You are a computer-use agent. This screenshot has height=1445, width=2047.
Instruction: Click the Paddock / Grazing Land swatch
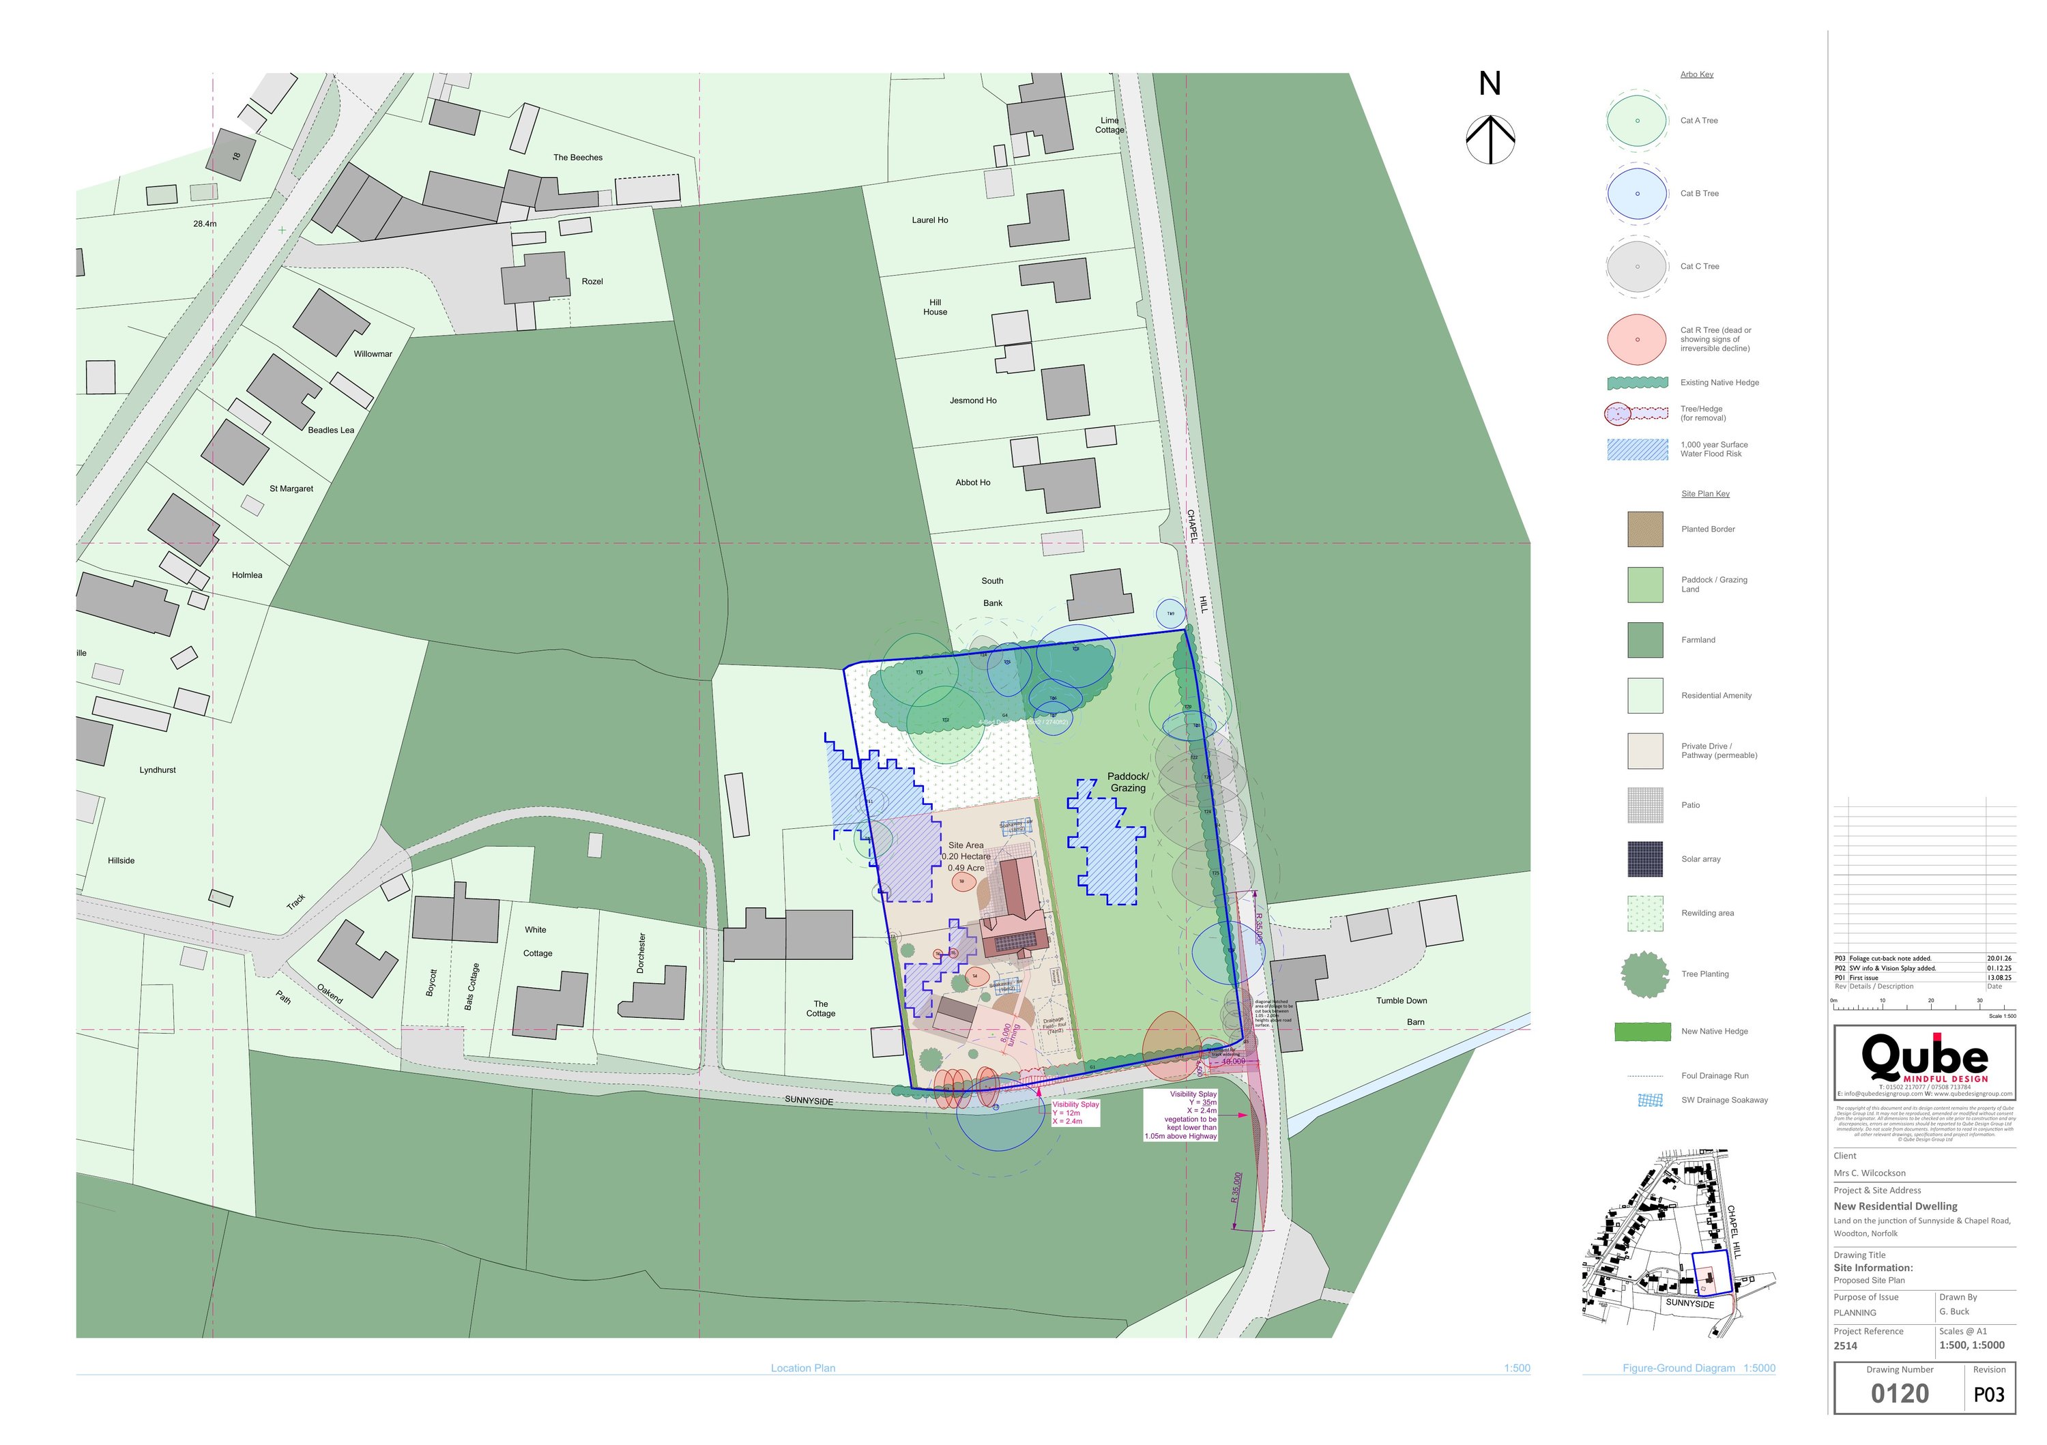(1645, 585)
